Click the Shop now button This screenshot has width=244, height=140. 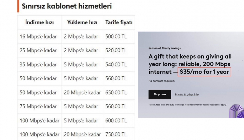click(159, 94)
